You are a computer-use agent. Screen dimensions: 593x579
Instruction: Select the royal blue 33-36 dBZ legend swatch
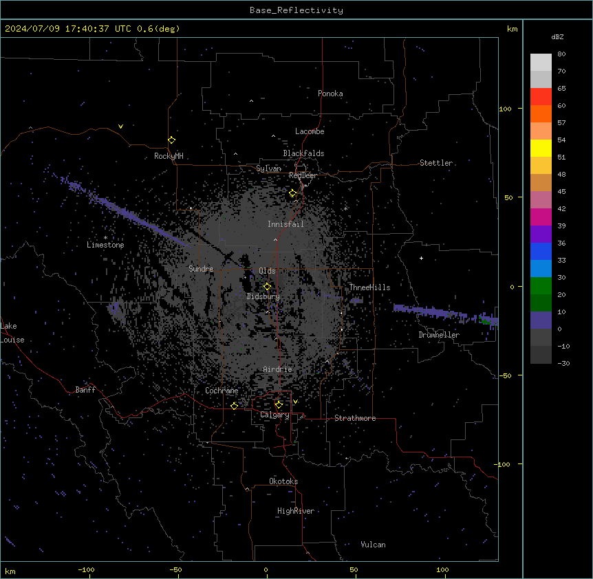(x=541, y=251)
